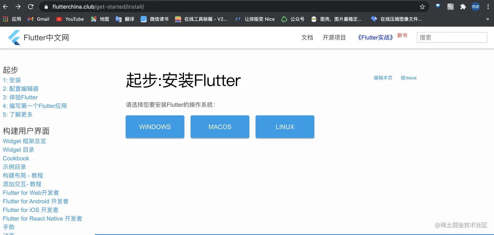The width and height of the screenshot is (494, 235).
Task: Open the 图壳 image host bookmark
Action: [336, 19]
